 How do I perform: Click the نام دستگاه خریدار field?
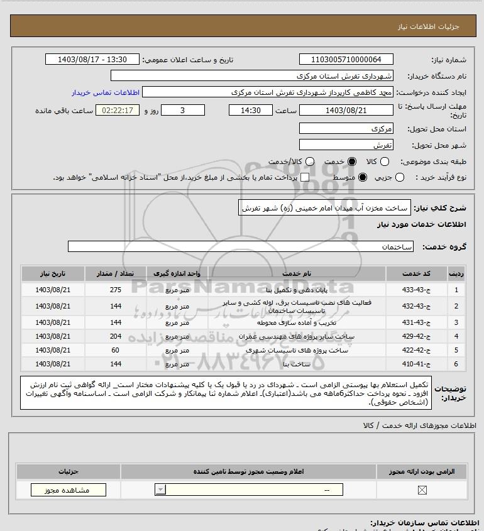click(x=252, y=76)
